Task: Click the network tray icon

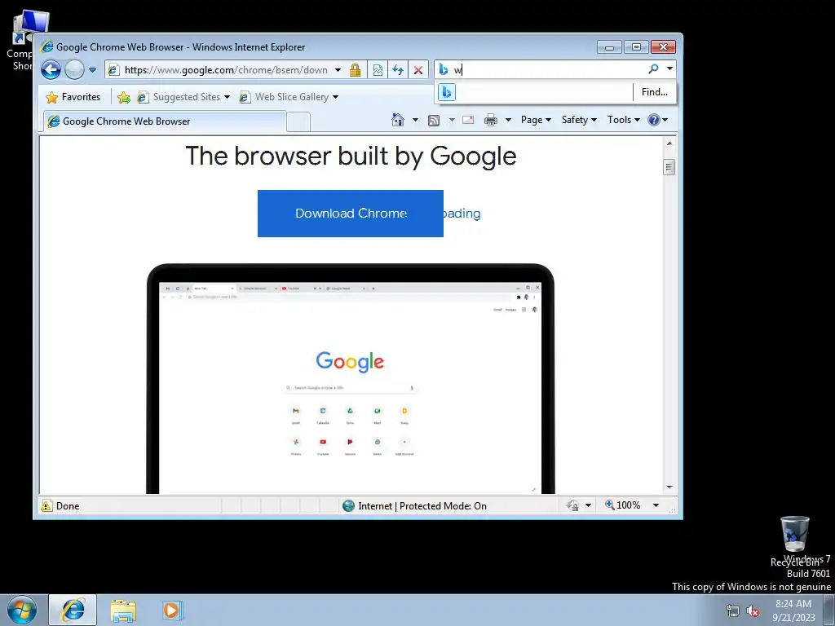Action: pyautogui.click(x=733, y=611)
